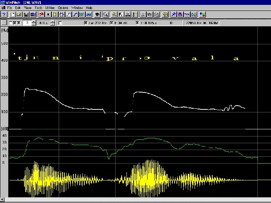
Task: Click the yellow loop arrow icon
Action: pyautogui.click(x=165, y=15)
